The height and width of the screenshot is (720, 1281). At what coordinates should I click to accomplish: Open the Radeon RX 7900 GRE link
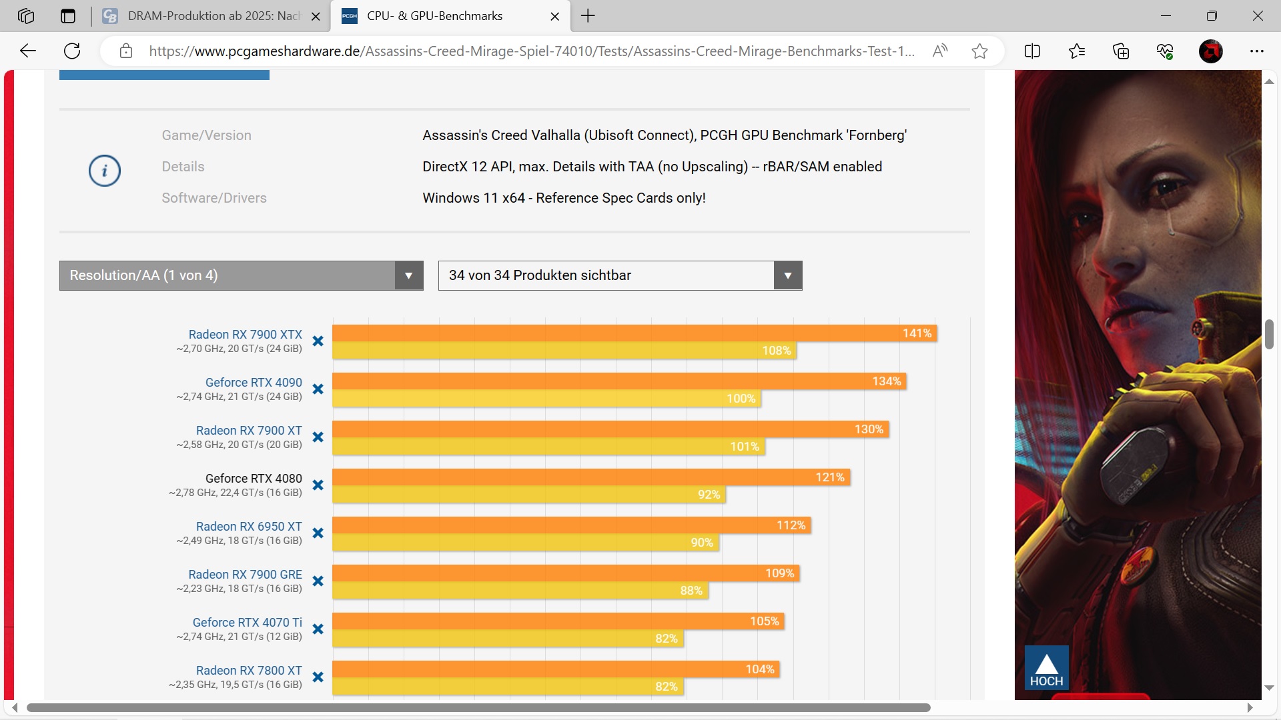(245, 574)
